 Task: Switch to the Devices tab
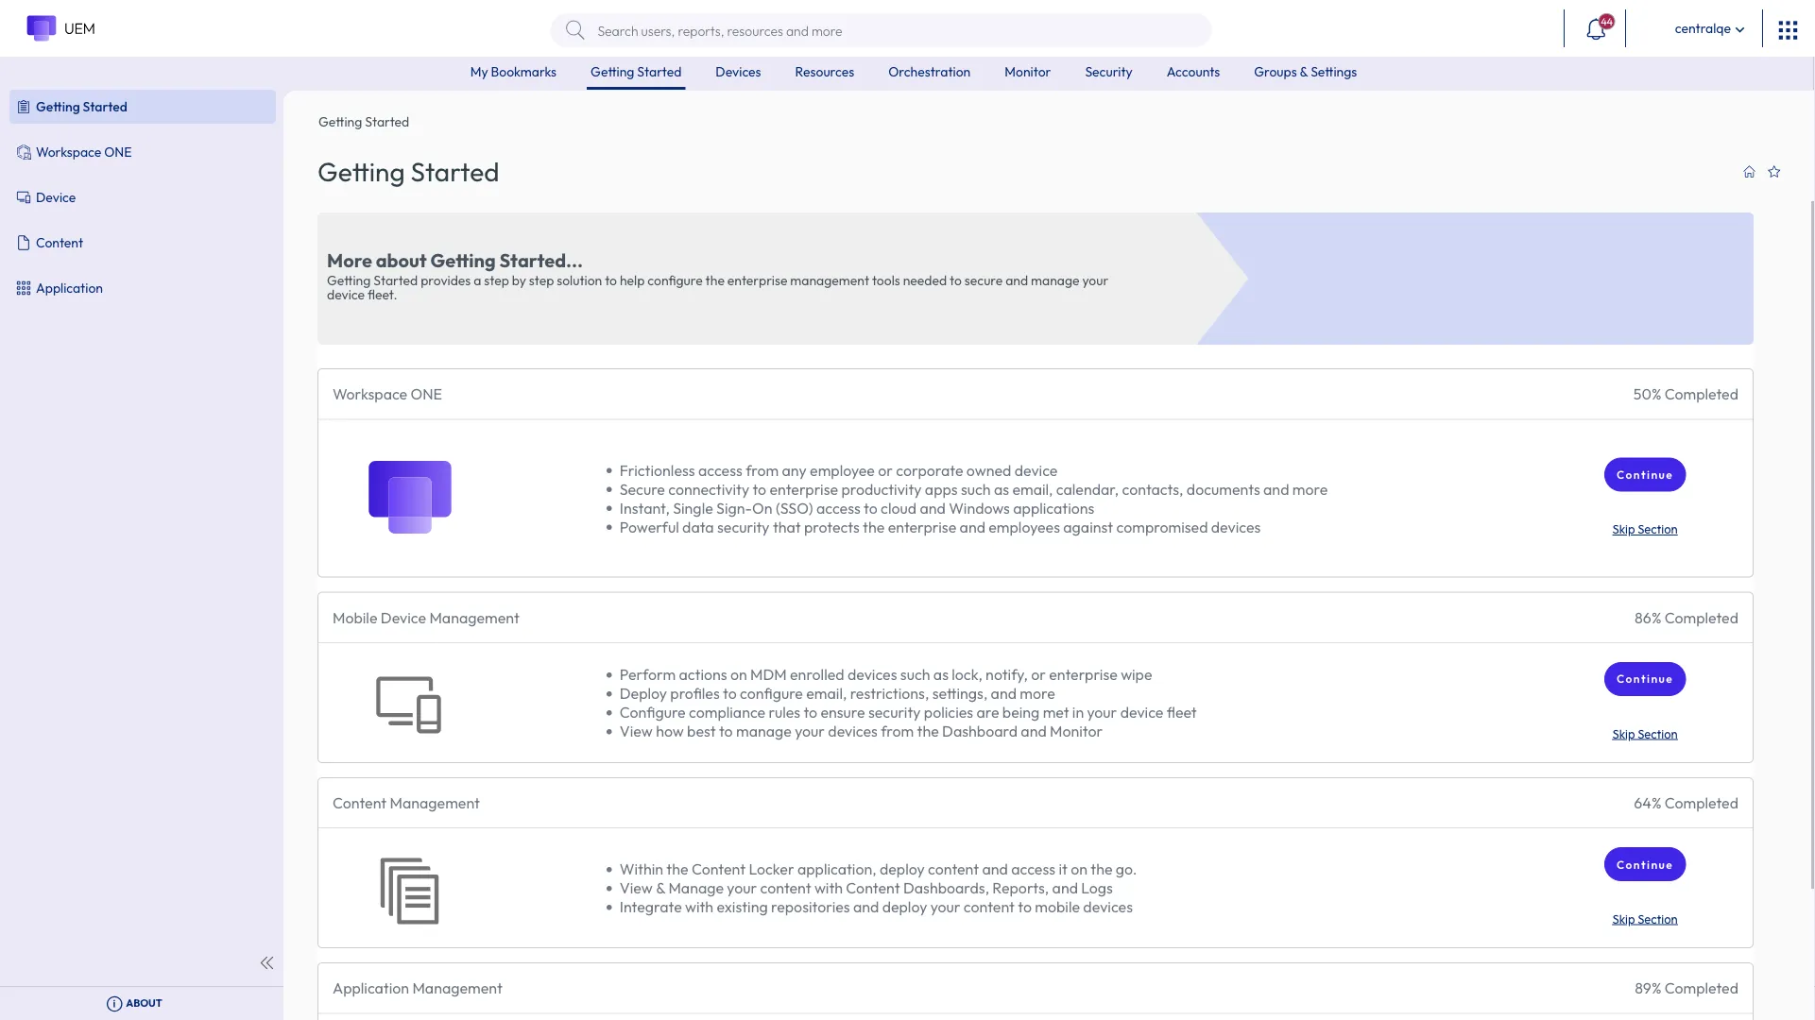[738, 72]
